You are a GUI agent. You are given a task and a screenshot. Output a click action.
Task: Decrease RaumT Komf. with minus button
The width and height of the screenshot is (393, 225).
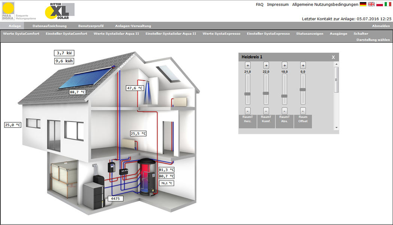point(266,111)
